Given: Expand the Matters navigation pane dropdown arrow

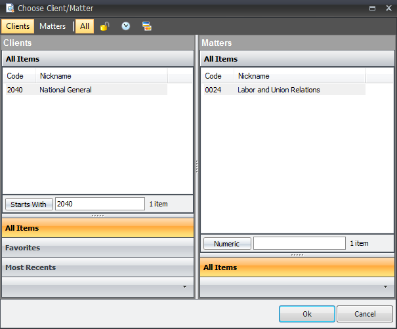Looking at the screenshot, I should point(385,287).
